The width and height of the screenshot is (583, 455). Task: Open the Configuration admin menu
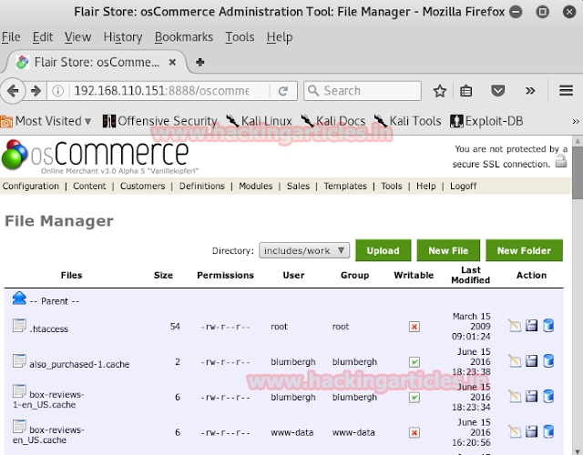pyautogui.click(x=31, y=186)
